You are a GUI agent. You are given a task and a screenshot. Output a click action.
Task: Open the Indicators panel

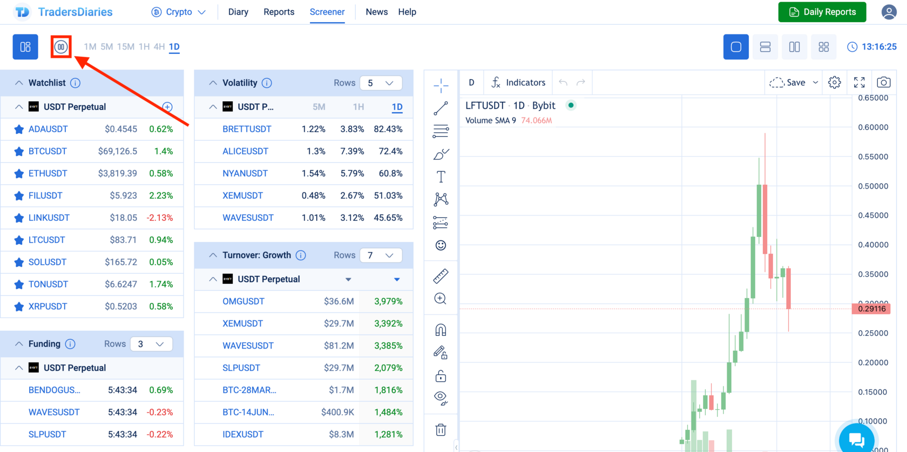(x=518, y=82)
